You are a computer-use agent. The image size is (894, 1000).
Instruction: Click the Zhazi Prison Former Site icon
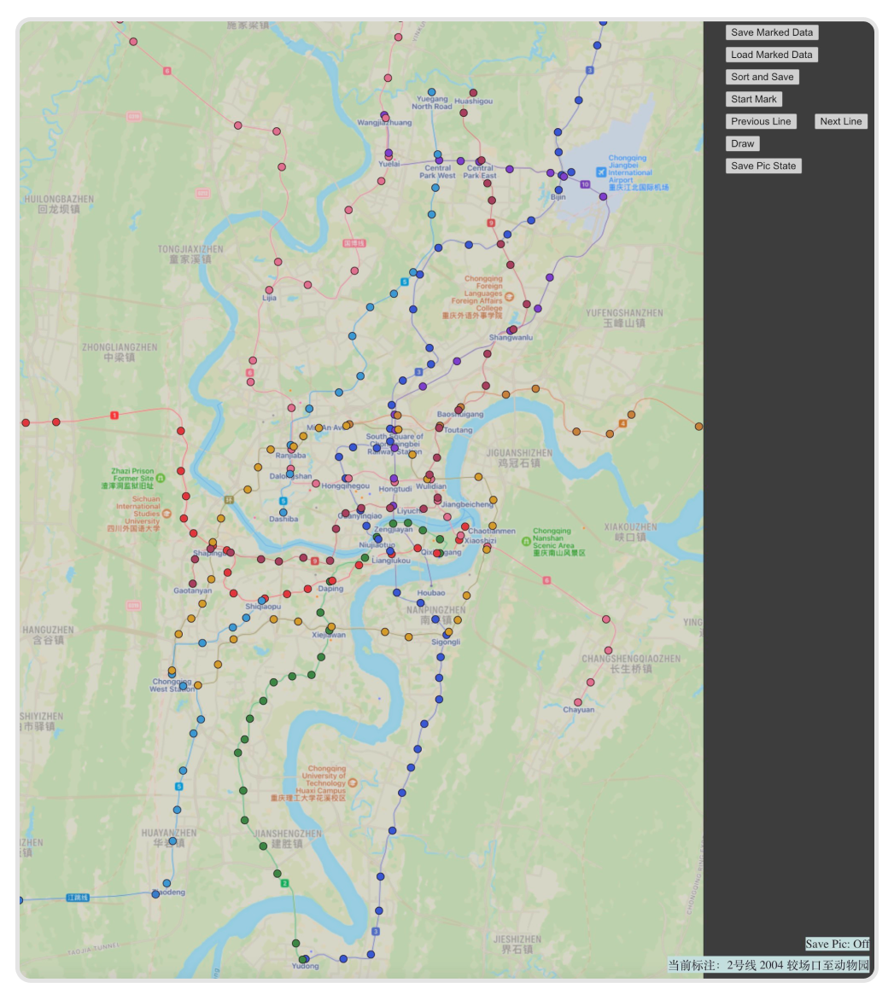(x=161, y=479)
